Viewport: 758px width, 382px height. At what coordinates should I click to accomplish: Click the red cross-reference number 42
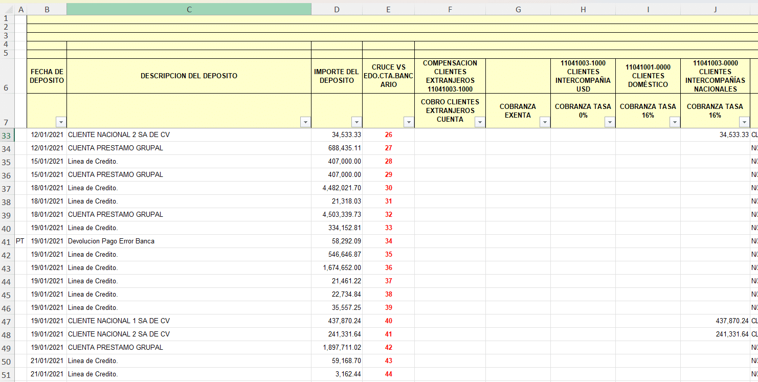(x=388, y=347)
